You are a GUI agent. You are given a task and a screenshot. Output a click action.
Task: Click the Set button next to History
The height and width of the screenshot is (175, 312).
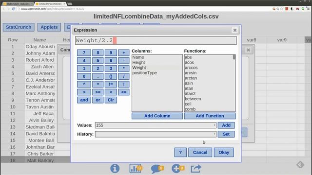point(226,134)
